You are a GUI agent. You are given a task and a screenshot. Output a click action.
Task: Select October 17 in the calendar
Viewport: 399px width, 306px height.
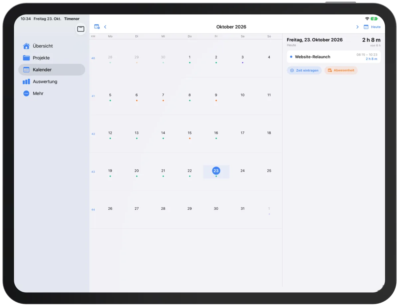[242, 133]
